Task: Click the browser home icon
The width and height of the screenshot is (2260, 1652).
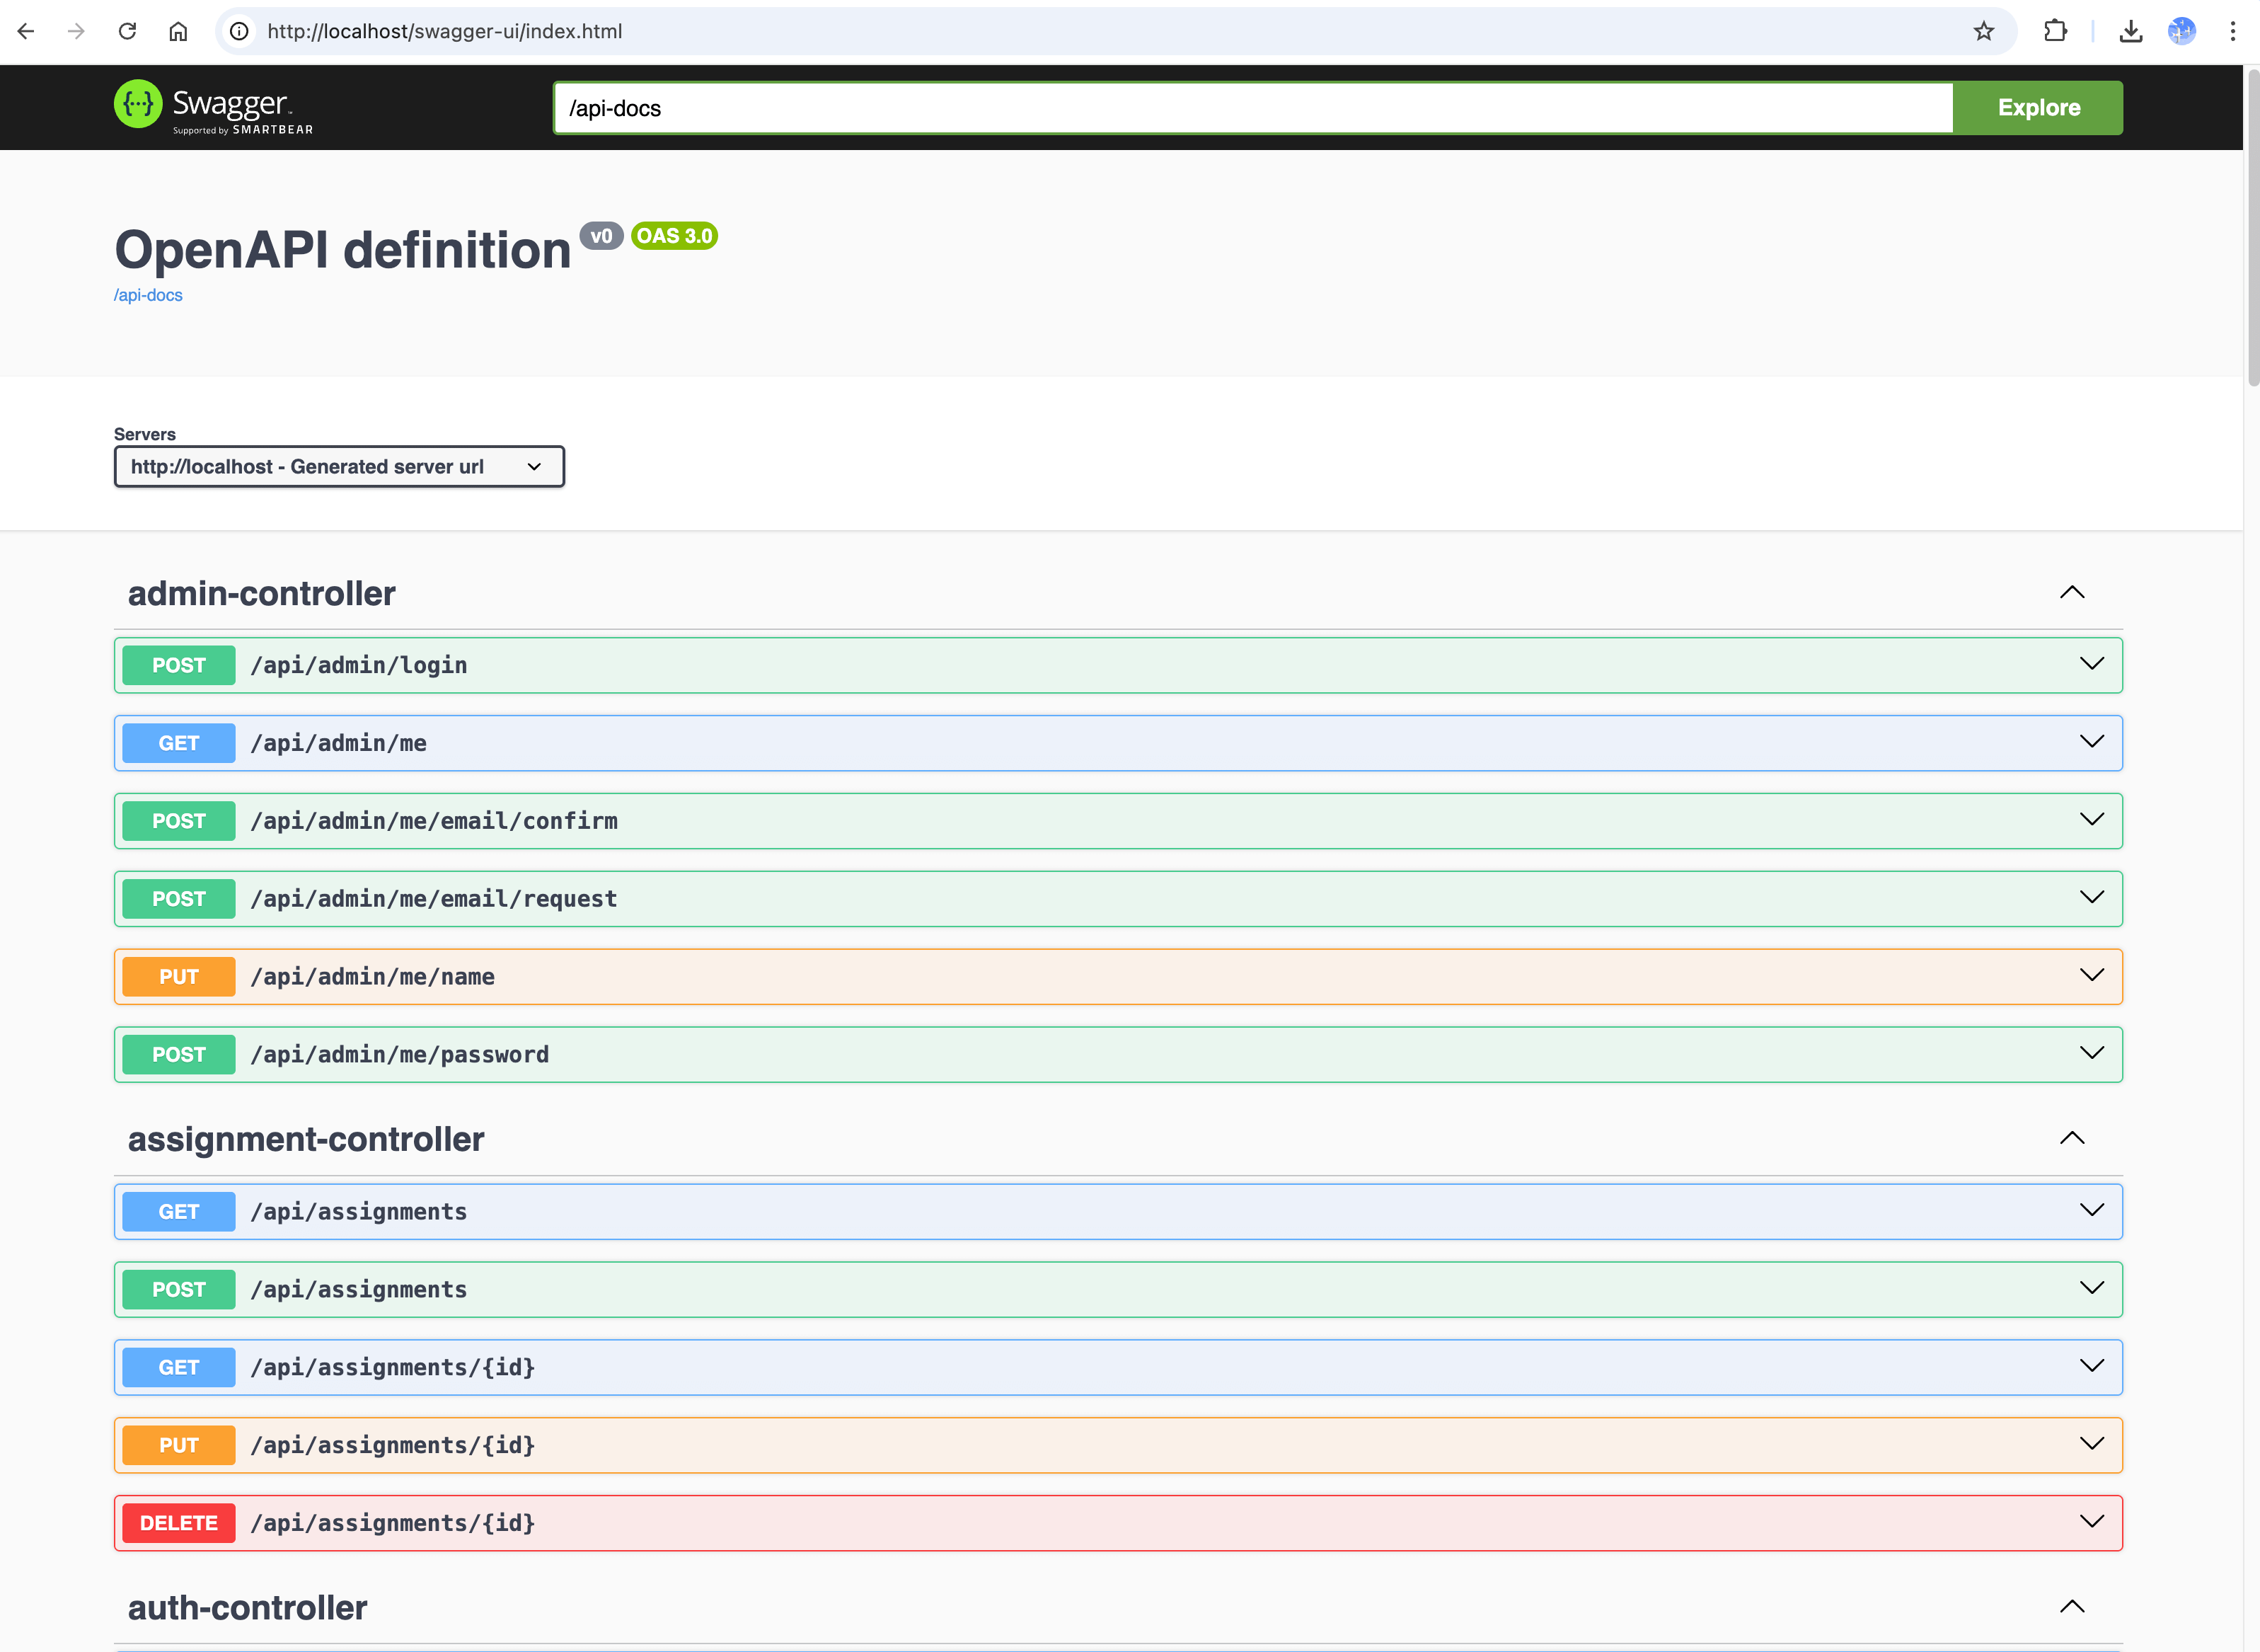Action: point(178,31)
